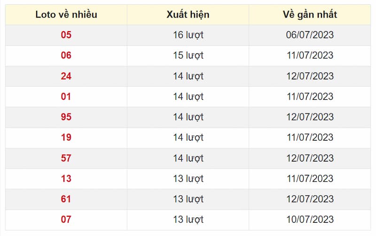Pick loto number 13
The image size is (376, 236).
click(66, 179)
